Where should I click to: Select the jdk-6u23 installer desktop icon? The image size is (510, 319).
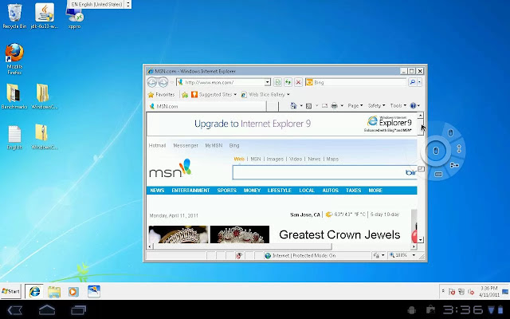click(45, 16)
